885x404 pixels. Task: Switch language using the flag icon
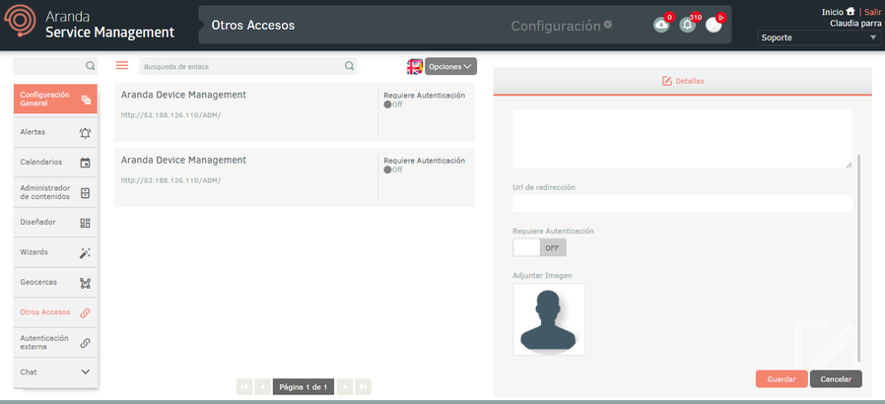(415, 67)
